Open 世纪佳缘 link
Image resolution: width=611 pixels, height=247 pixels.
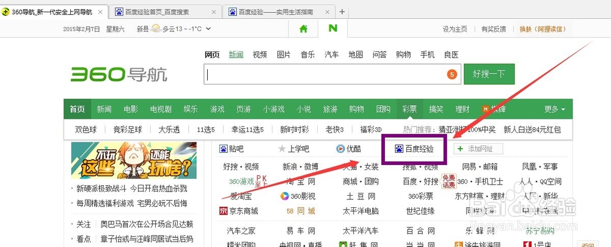pyautogui.click(x=420, y=212)
